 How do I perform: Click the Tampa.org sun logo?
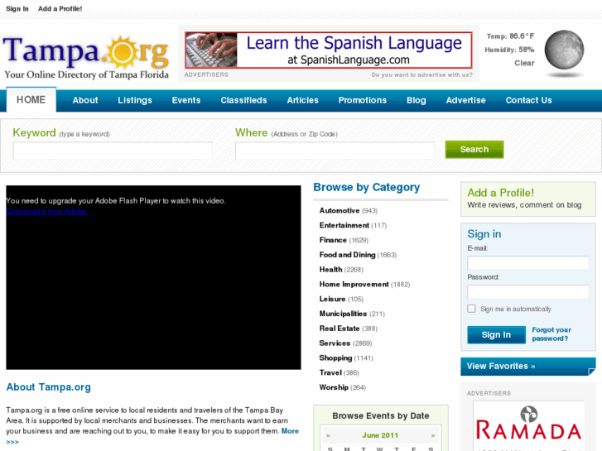[x=86, y=56]
